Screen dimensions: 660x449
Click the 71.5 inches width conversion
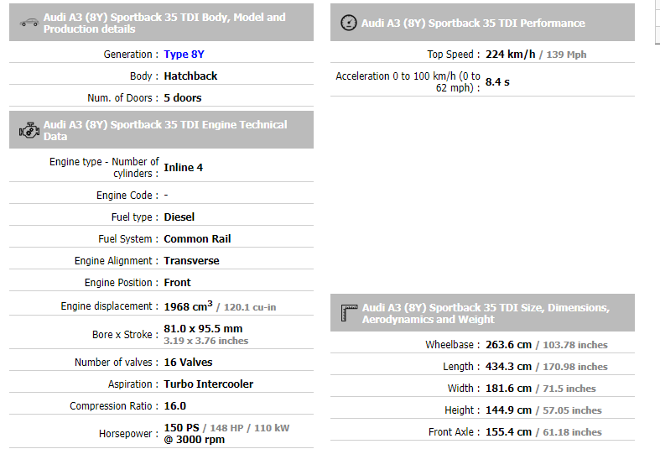click(569, 389)
